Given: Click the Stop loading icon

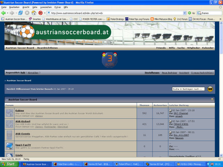Looking at the screenshot, I should 27,13.
